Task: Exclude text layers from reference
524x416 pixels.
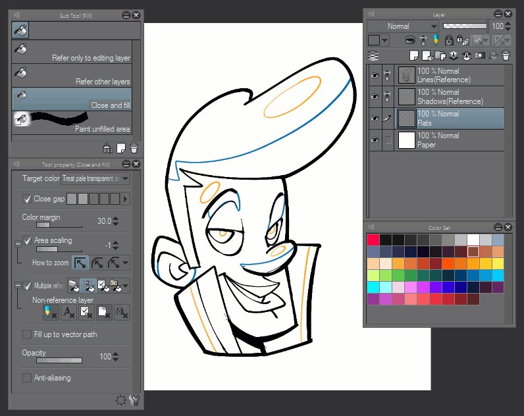Action: [x=69, y=312]
